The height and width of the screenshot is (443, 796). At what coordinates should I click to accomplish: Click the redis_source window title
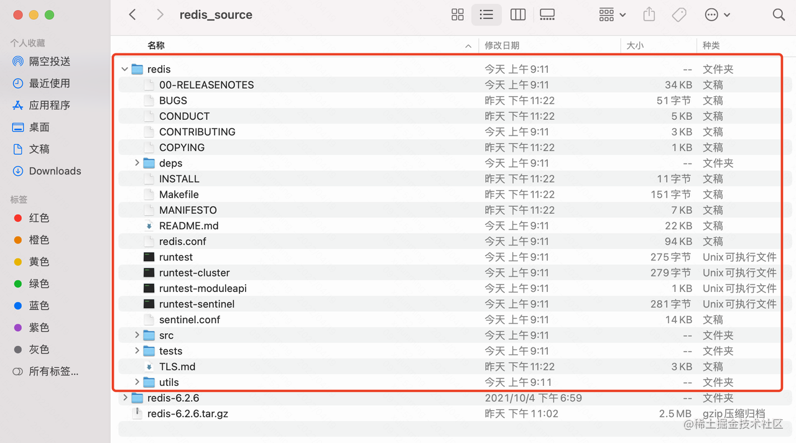pos(216,15)
